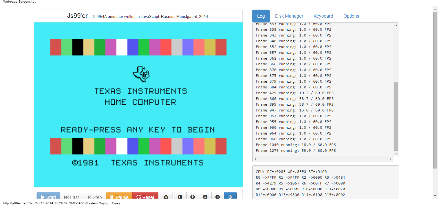Viewport: 438px width, 205px height.
Task: Click the "HOME COMPUTER" text on the screen
Action: point(140,102)
